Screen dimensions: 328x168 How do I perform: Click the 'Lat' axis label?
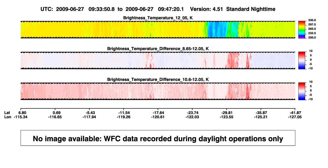[x=7, y=112]
